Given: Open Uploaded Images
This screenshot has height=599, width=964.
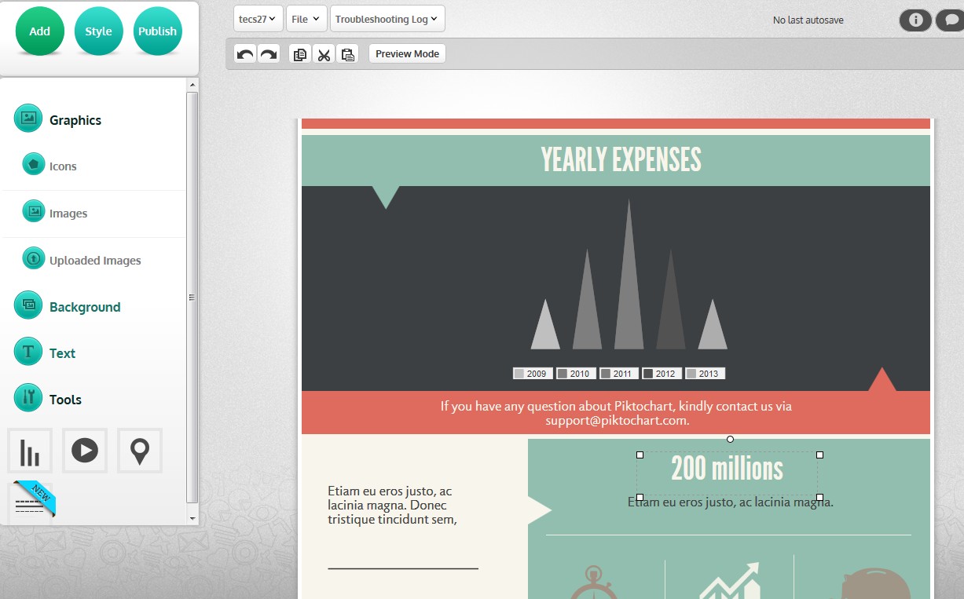Looking at the screenshot, I should pyautogui.click(x=95, y=261).
